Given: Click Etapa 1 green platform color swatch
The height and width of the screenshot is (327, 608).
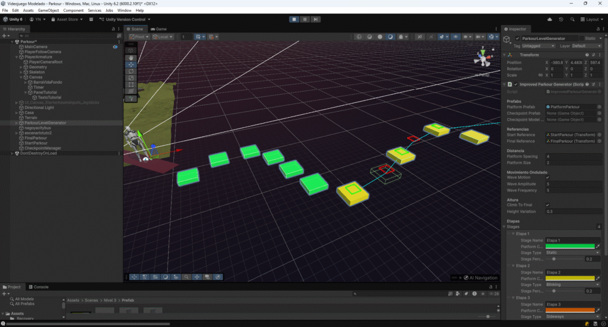Looking at the screenshot, I should click(569, 246).
